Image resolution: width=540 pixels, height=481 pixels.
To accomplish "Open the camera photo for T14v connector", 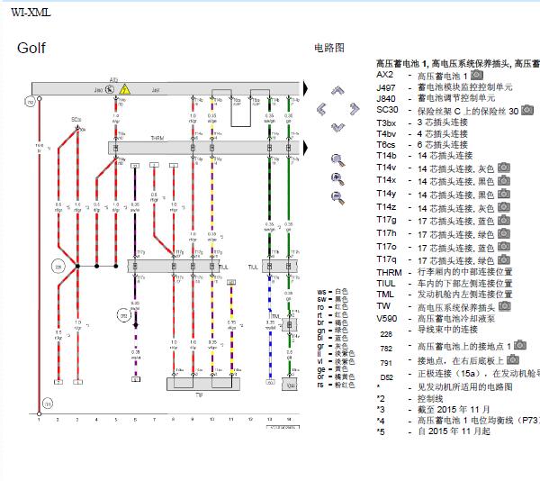I will (x=504, y=168).
